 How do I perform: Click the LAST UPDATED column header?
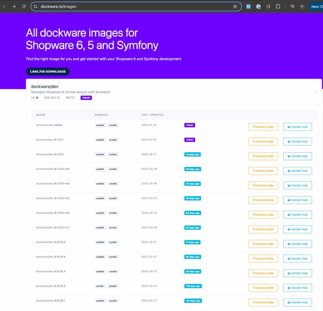pos(152,115)
